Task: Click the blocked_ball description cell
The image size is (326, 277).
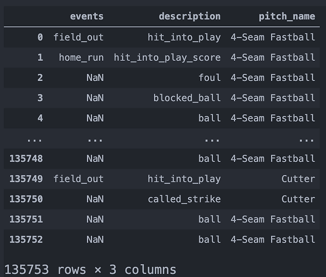Action: (187, 98)
